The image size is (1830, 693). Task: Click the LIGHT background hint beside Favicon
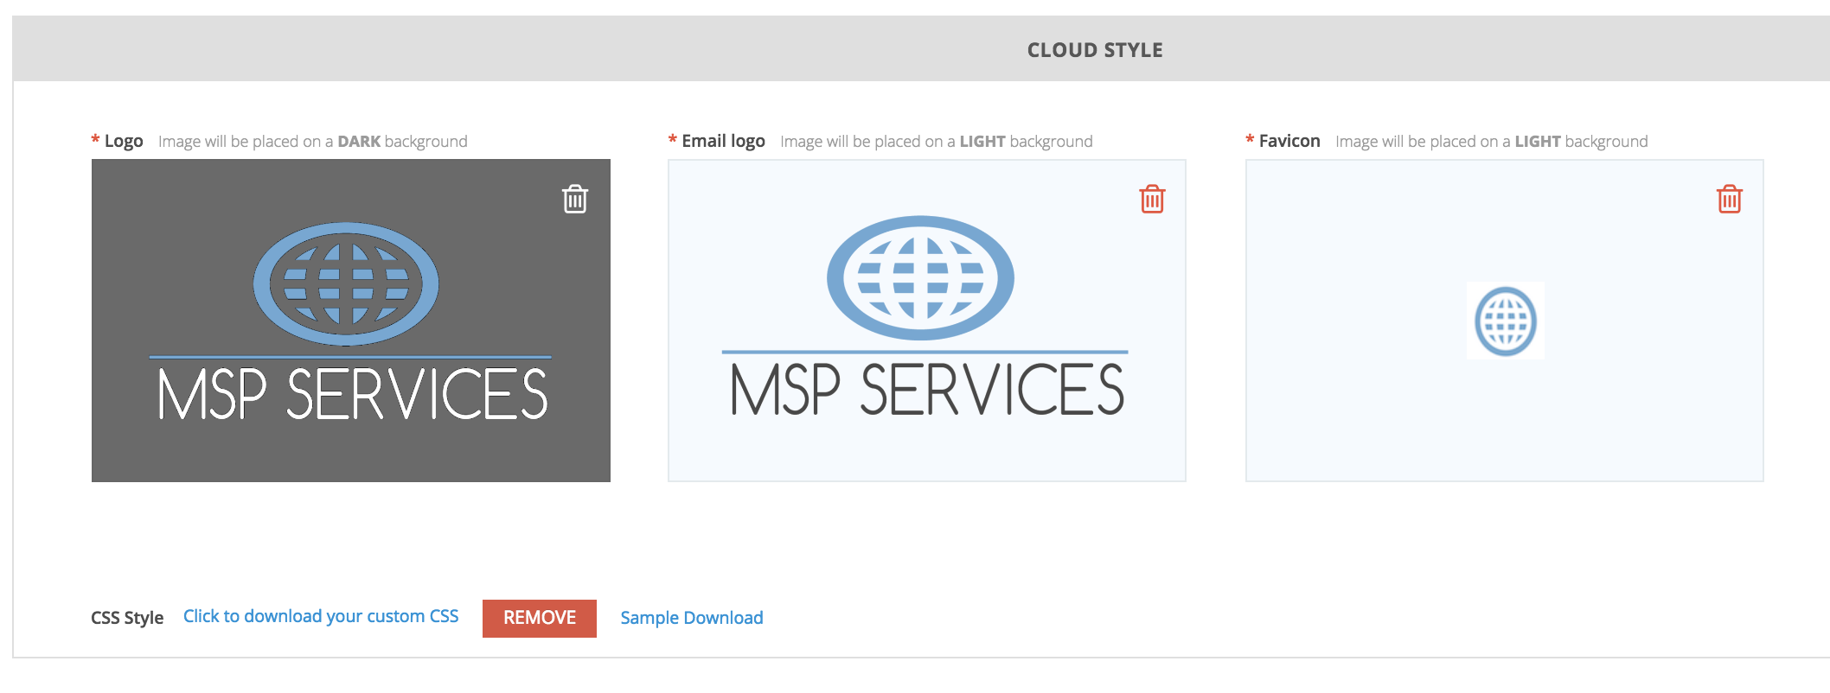1492,141
